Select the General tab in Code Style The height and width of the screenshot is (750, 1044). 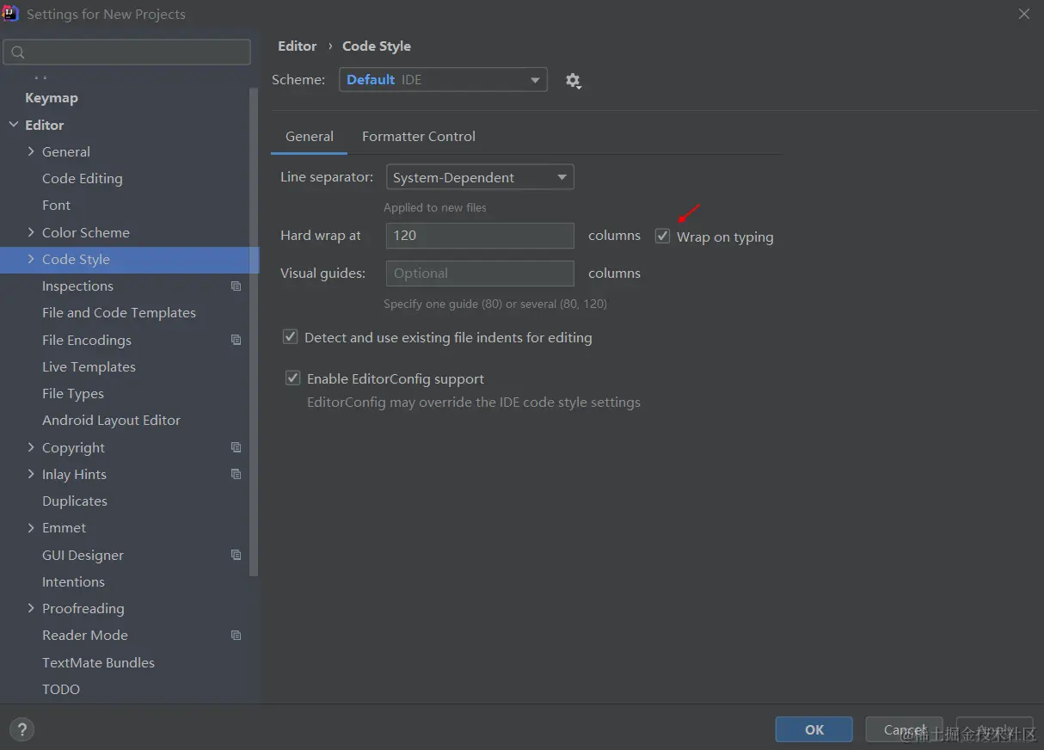click(x=309, y=136)
